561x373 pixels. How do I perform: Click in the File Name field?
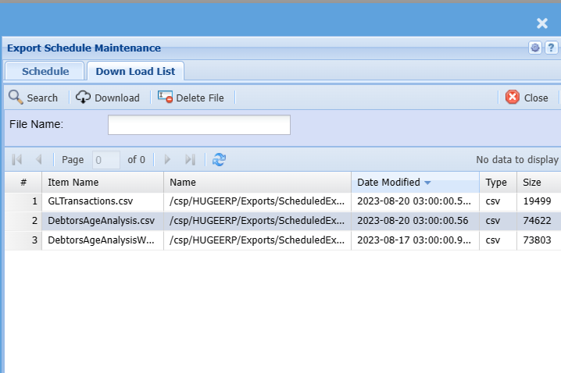[198, 125]
